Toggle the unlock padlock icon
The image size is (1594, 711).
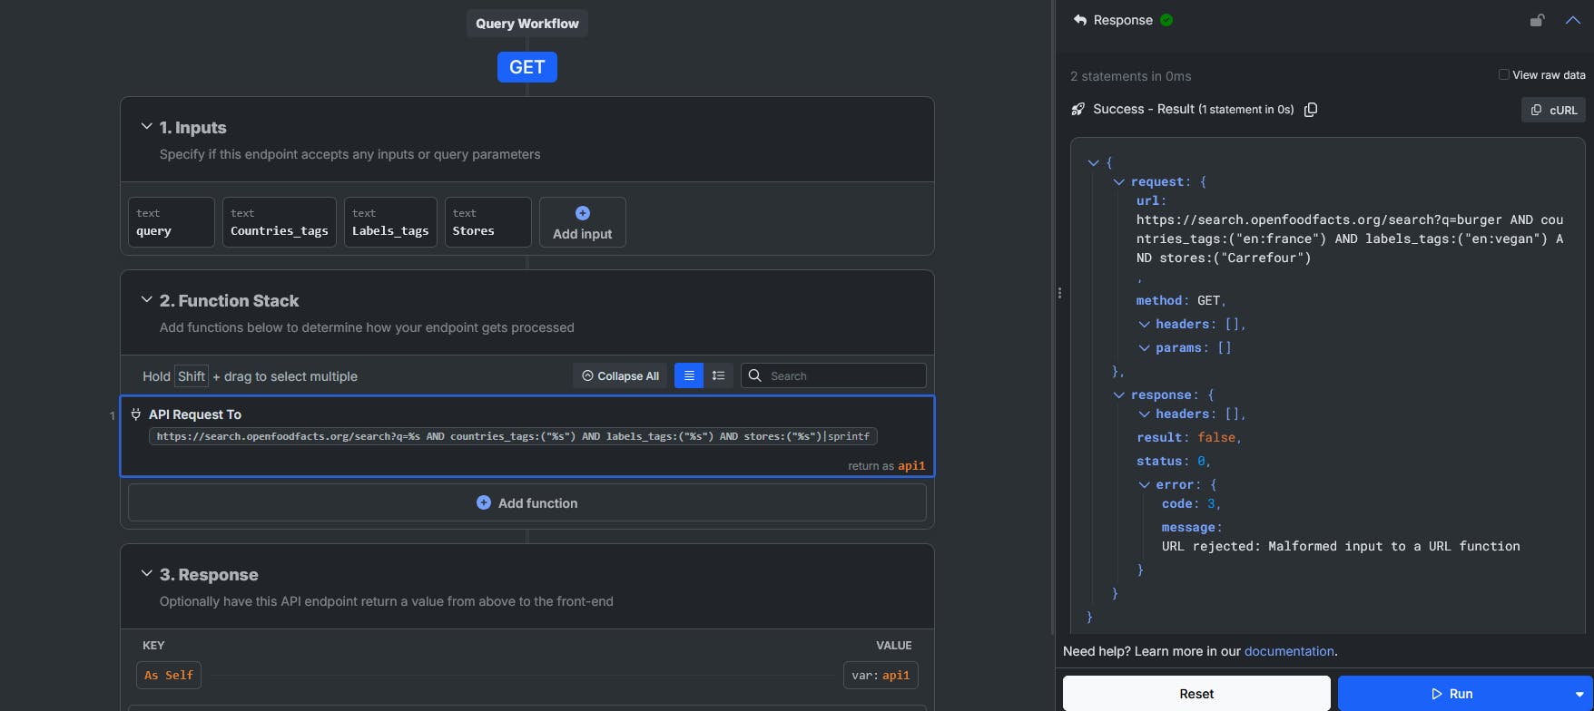[1537, 20]
